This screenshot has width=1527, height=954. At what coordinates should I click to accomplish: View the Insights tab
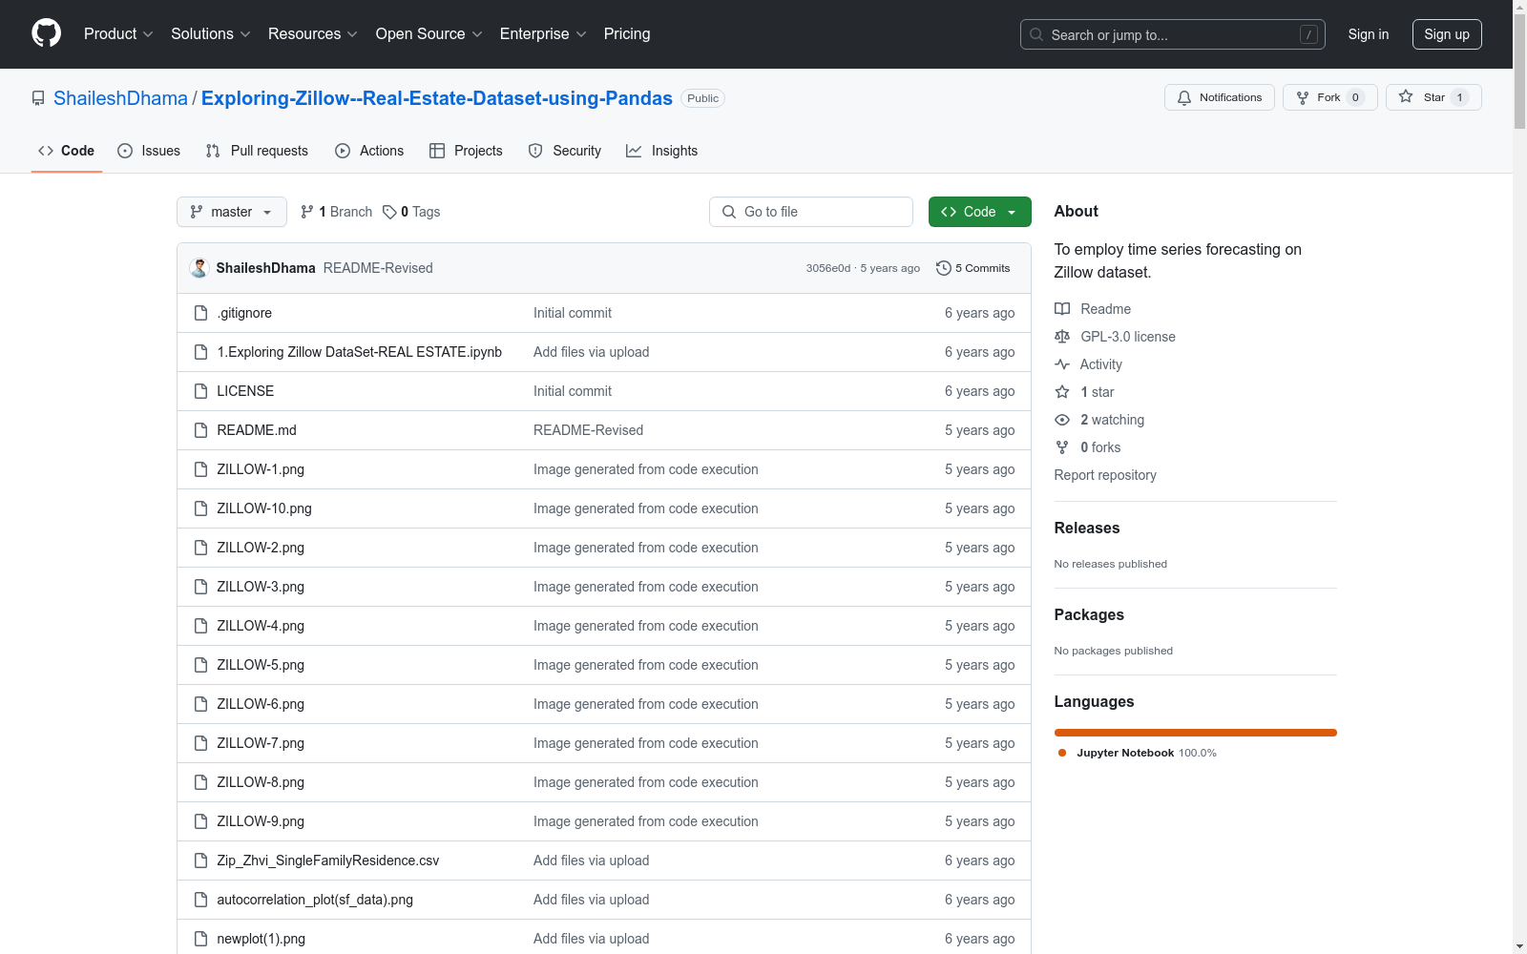(662, 151)
